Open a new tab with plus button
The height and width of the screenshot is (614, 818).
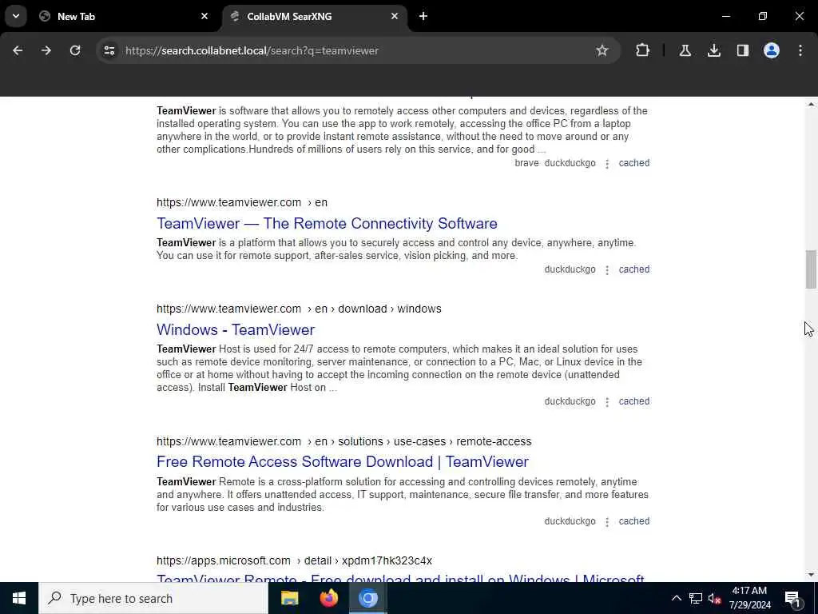point(423,16)
